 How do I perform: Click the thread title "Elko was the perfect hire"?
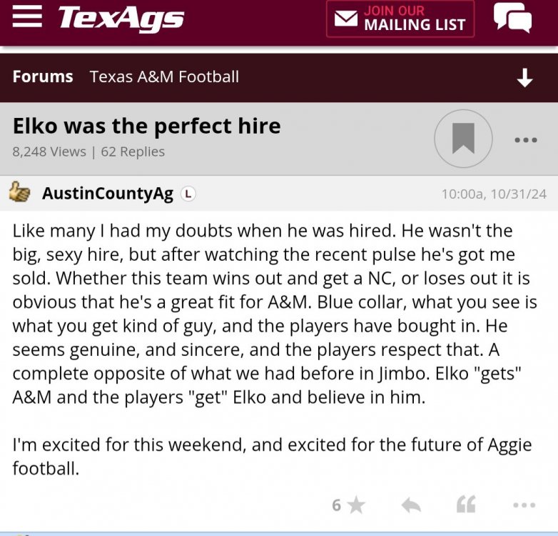(146, 126)
